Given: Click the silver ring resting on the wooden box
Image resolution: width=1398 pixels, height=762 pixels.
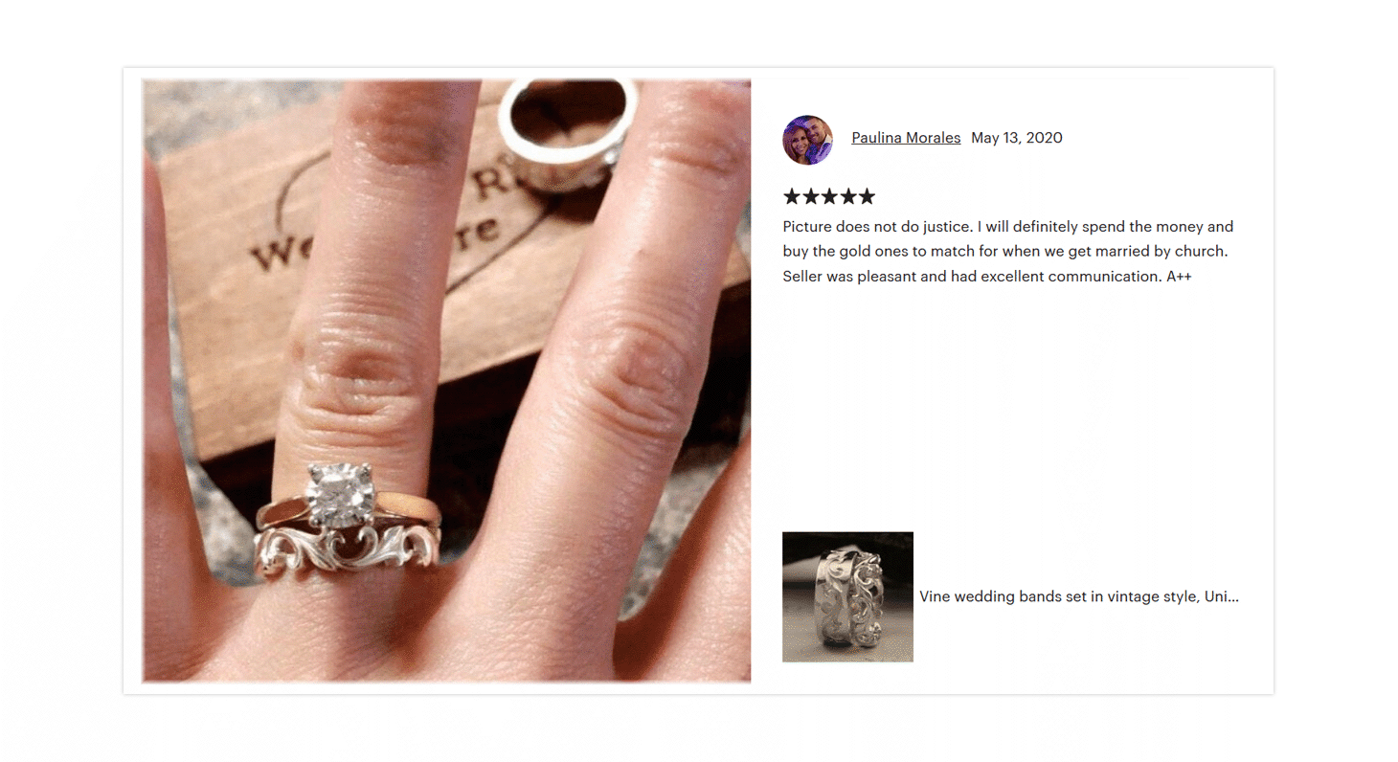Looking at the screenshot, I should [568, 131].
